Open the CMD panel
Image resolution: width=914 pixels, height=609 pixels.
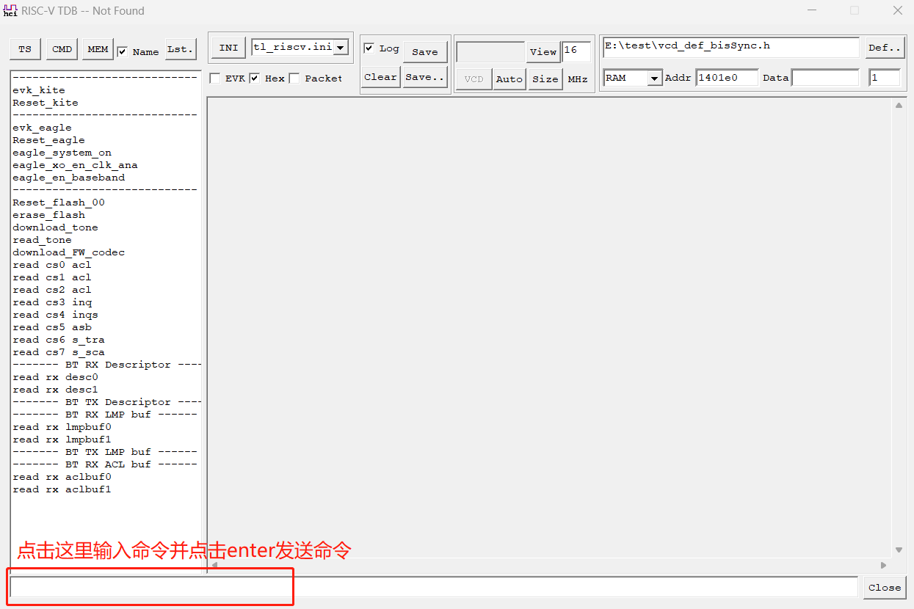61,48
